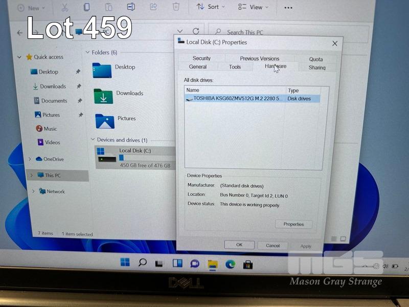Open the View dropdown menu
The width and height of the screenshot is (409, 307).
pos(253,7)
